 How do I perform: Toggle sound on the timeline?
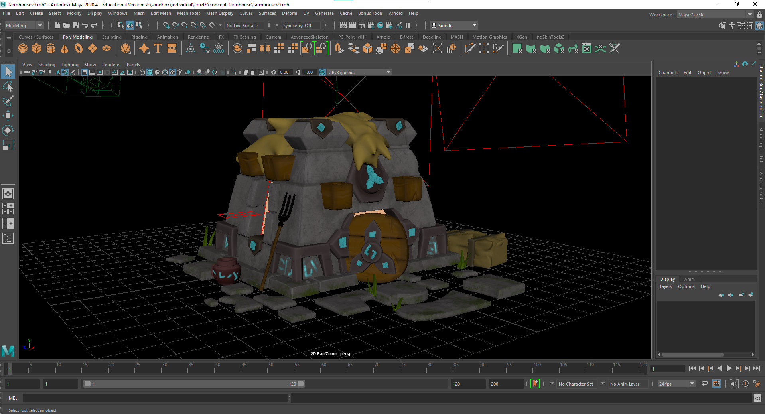coord(734,384)
